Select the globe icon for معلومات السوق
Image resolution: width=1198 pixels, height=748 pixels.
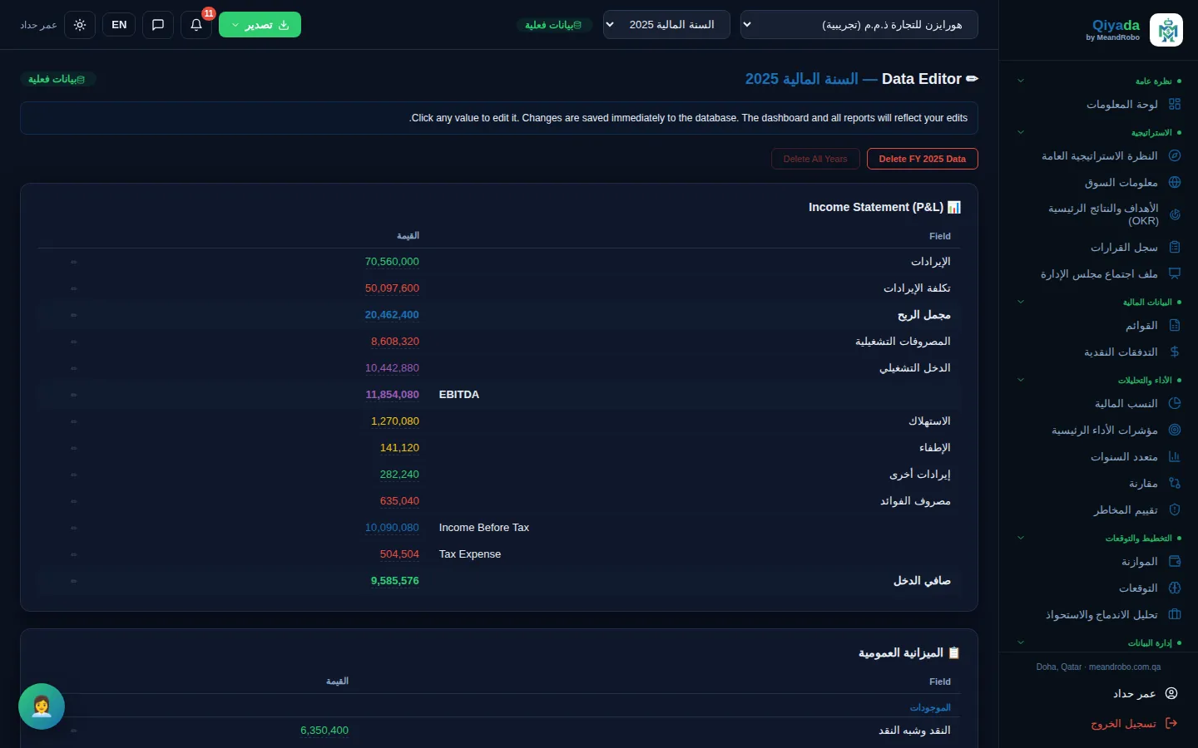click(x=1175, y=182)
